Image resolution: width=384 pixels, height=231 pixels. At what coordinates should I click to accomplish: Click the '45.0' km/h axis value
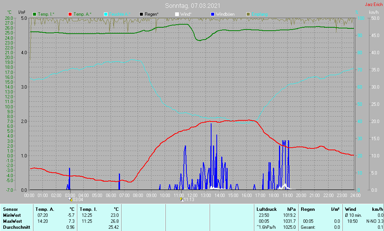coord(375,36)
